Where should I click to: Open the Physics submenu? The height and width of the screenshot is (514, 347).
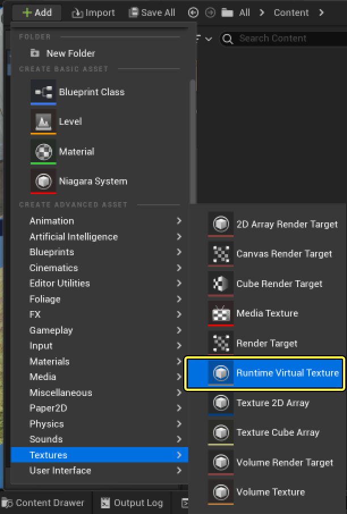click(x=99, y=424)
